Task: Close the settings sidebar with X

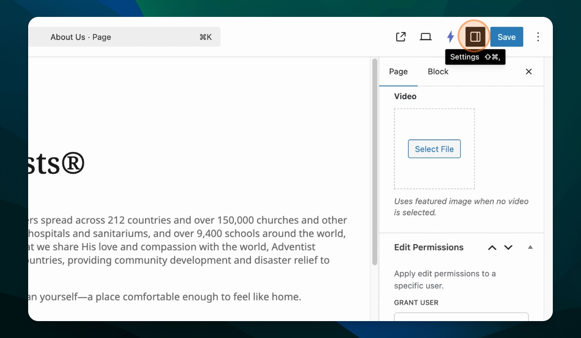Action: tap(528, 72)
